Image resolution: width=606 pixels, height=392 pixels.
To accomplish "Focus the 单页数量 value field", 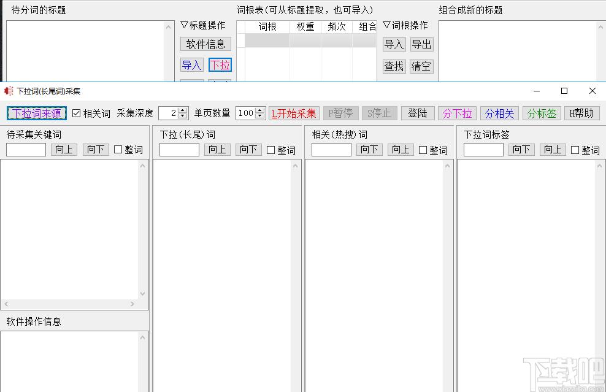I will (245, 113).
